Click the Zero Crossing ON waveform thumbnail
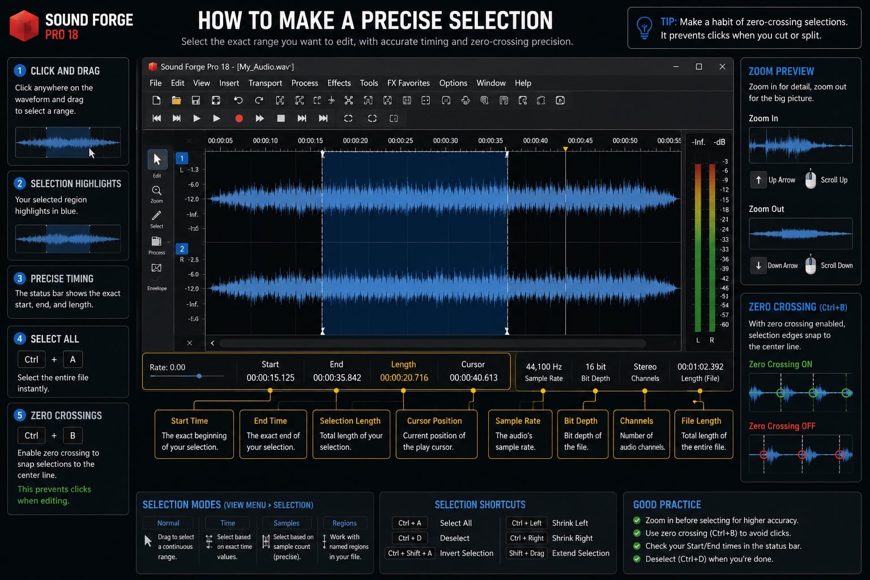This screenshot has width=870, height=580. tap(800, 393)
